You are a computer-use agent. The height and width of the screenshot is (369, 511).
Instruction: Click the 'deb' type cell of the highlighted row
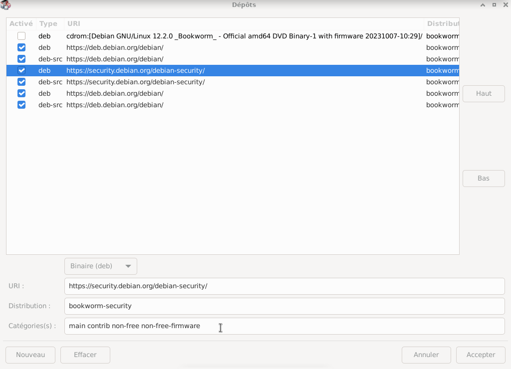pos(44,70)
